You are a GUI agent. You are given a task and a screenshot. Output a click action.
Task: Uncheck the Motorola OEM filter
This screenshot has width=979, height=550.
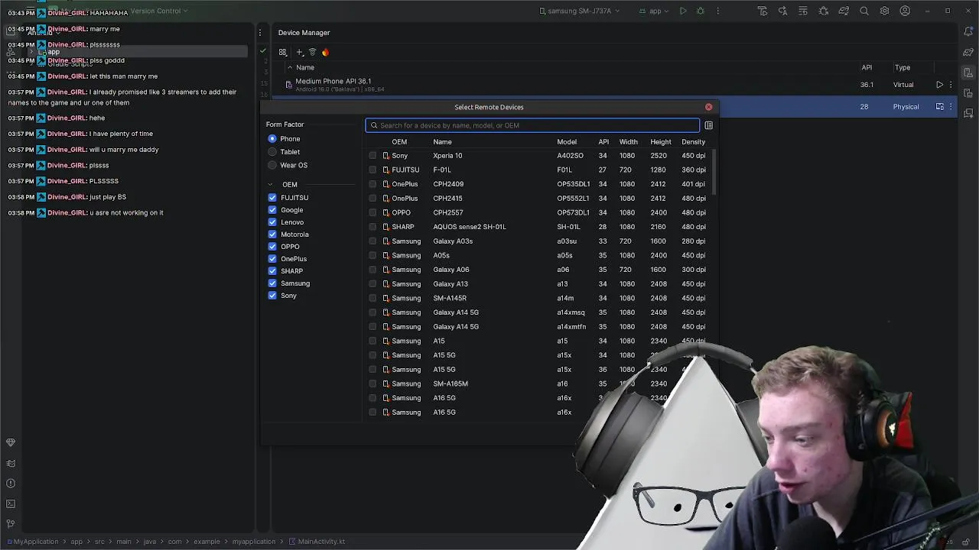tap(272, 235)
